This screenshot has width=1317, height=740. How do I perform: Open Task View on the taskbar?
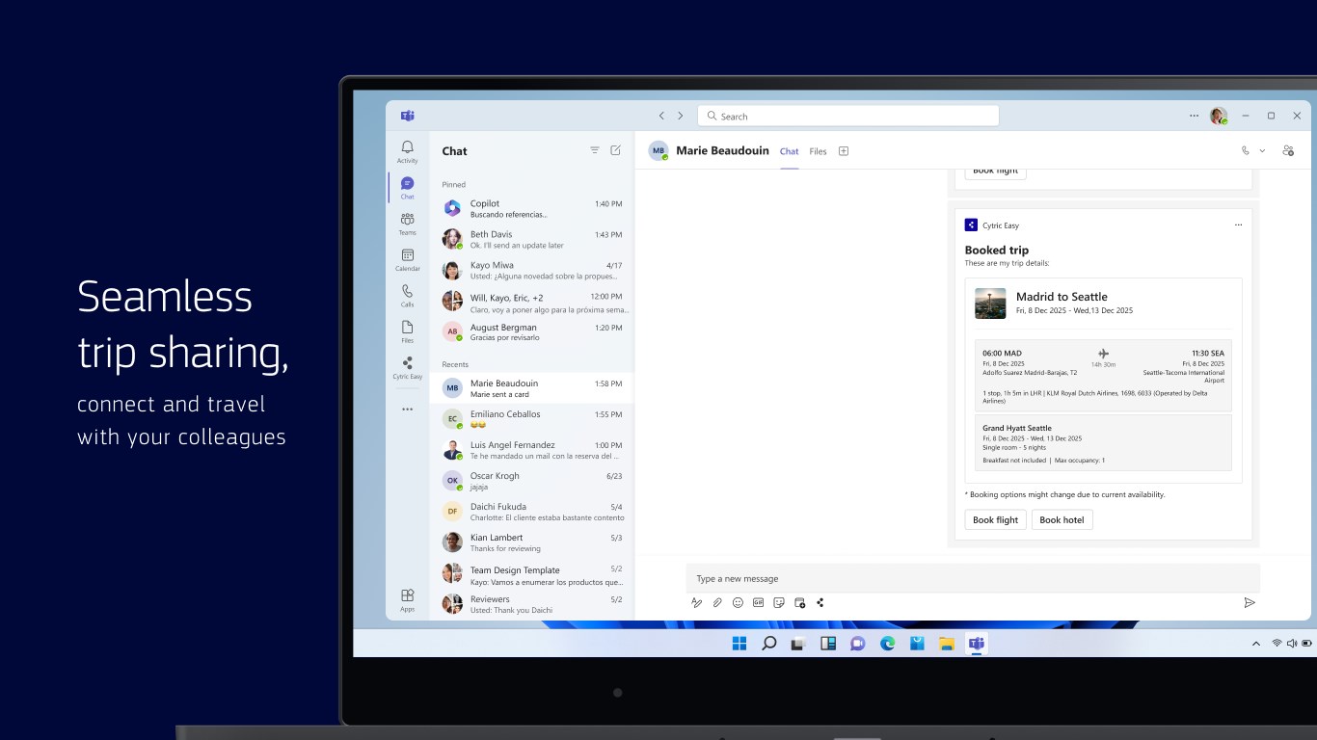(x=798, y=644)
